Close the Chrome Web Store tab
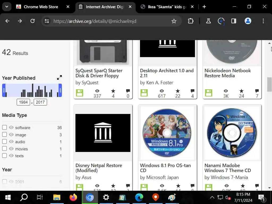 pos(68,7)
